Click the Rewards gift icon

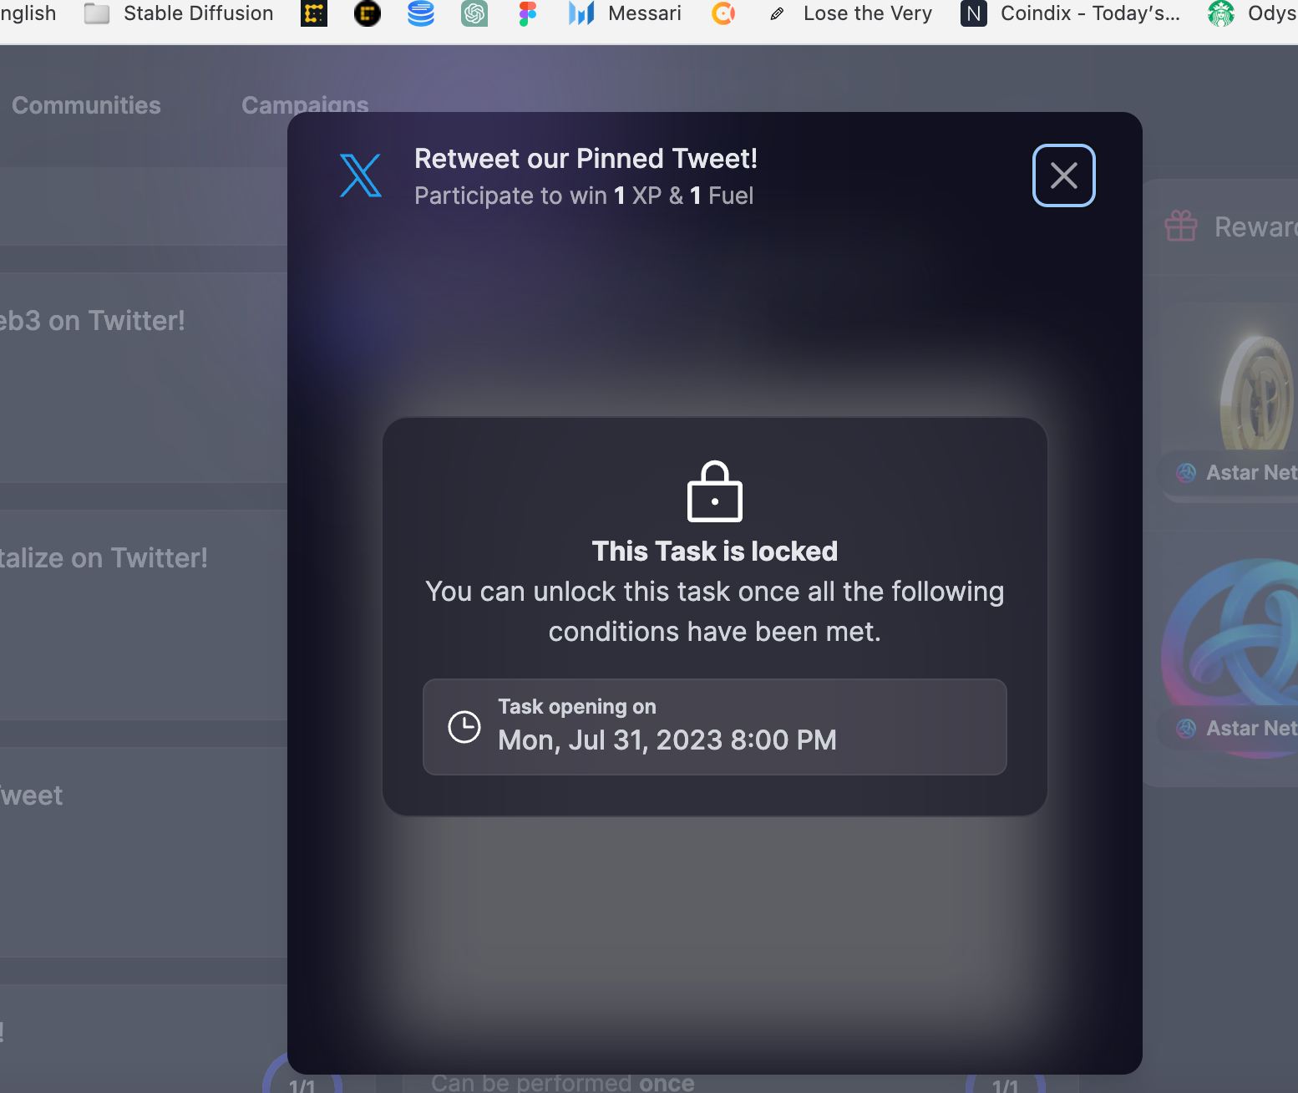tap(1181, 226)
